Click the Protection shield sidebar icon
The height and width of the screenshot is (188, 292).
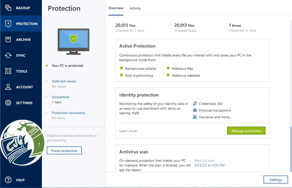point(8,24)
